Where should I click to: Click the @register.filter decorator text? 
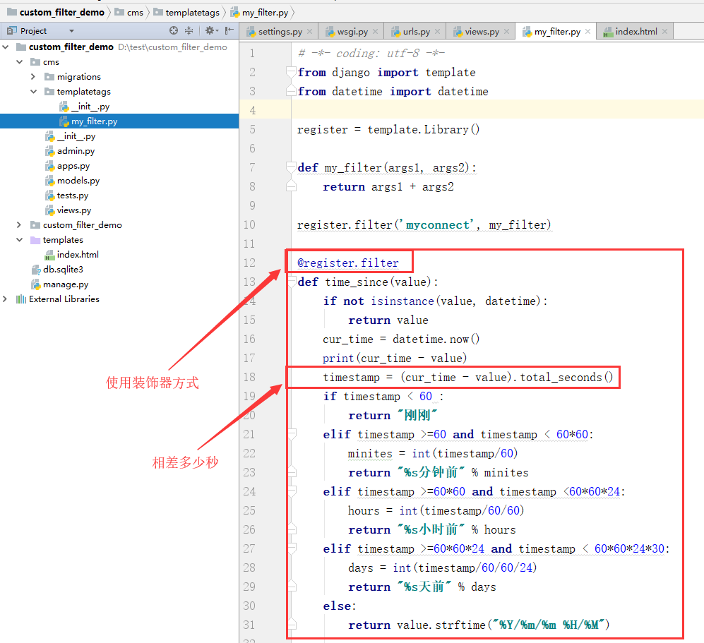(348, 263)
